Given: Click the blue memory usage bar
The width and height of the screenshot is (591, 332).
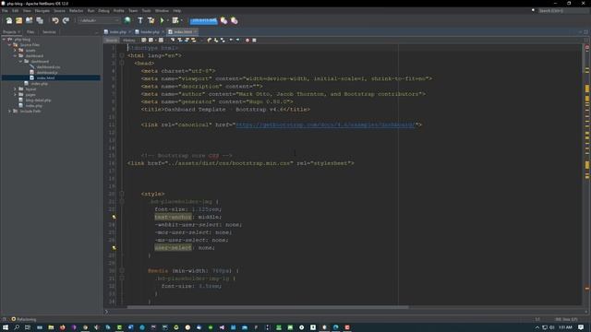Looking at the screenshot, I should 203,20.
